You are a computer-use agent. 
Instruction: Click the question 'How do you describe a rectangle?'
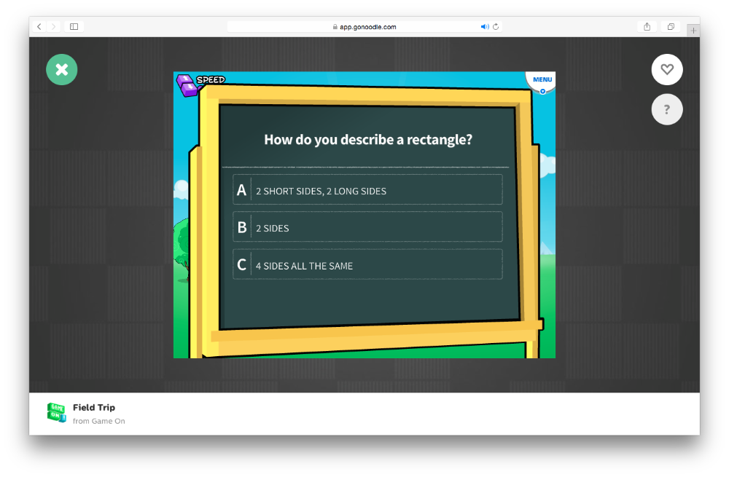367,139
